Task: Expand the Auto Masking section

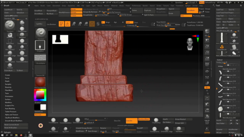Action: click(x=10, y=108)
